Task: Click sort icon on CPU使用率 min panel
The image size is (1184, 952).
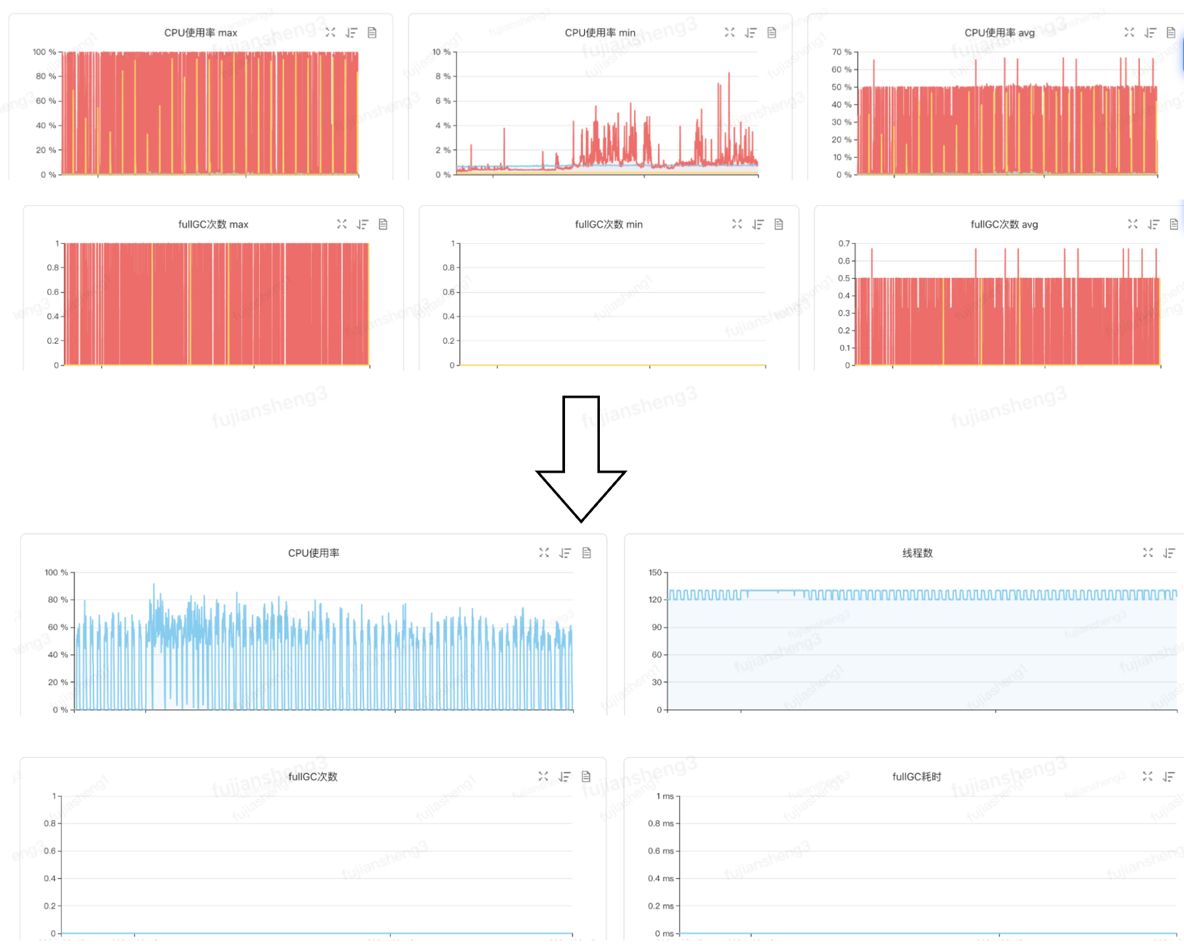Action: [751, 32]
